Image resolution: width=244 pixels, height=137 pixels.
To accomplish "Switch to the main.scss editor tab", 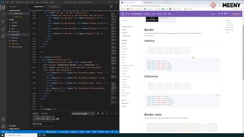I will (54, 7).
